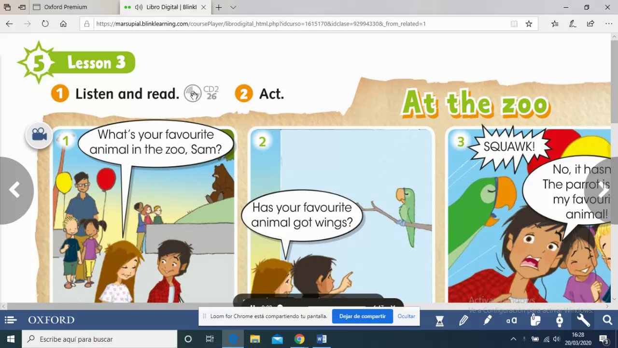Open the Favorites hub

click(555, 24)
